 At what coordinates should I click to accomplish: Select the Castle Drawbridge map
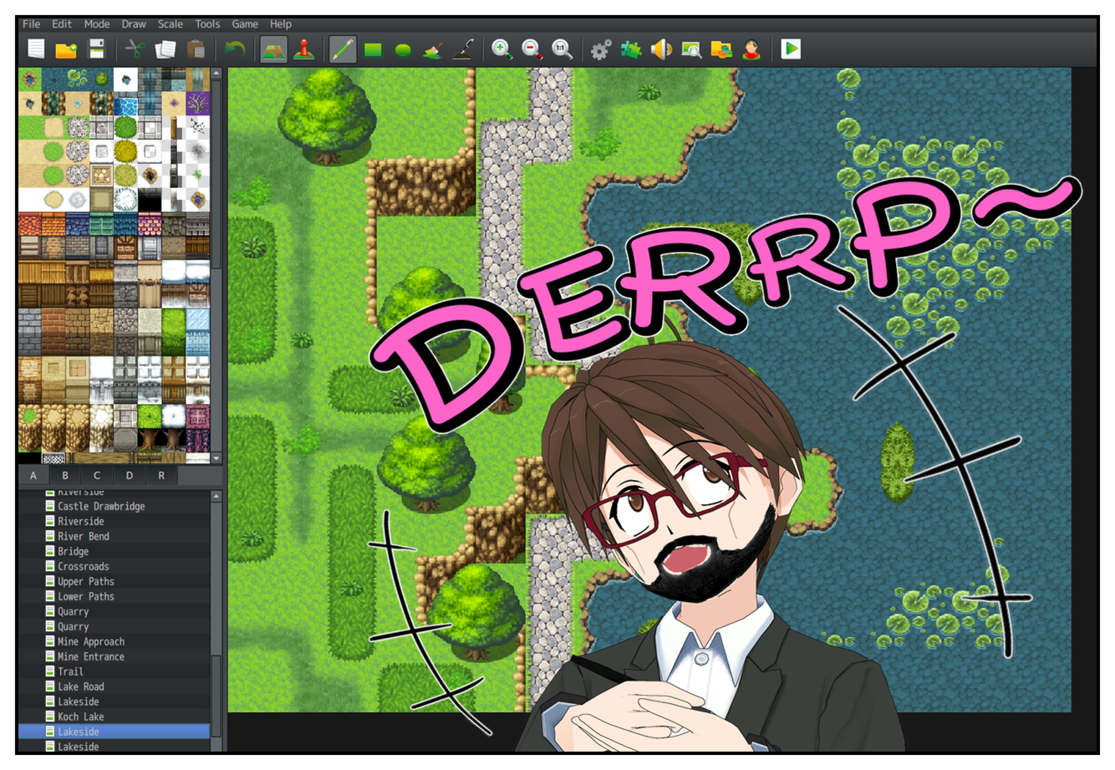click(x=100, y=507)
